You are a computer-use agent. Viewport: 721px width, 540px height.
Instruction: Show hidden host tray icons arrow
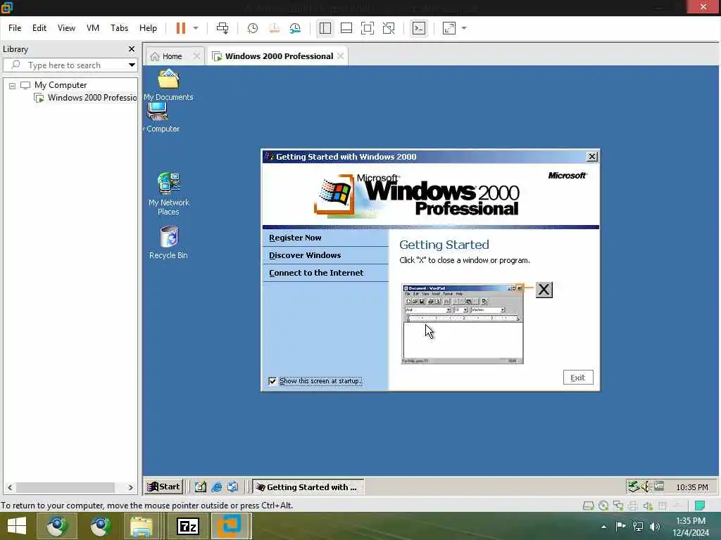click(x=603, y=527)
